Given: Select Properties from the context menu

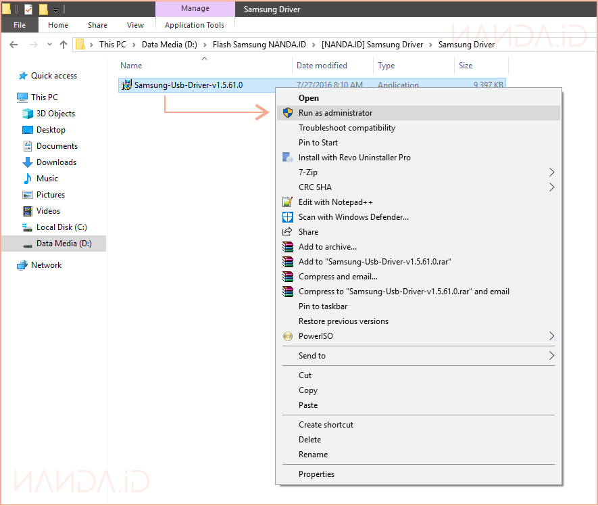Looking at the screenshot, I should click(316, 474).
